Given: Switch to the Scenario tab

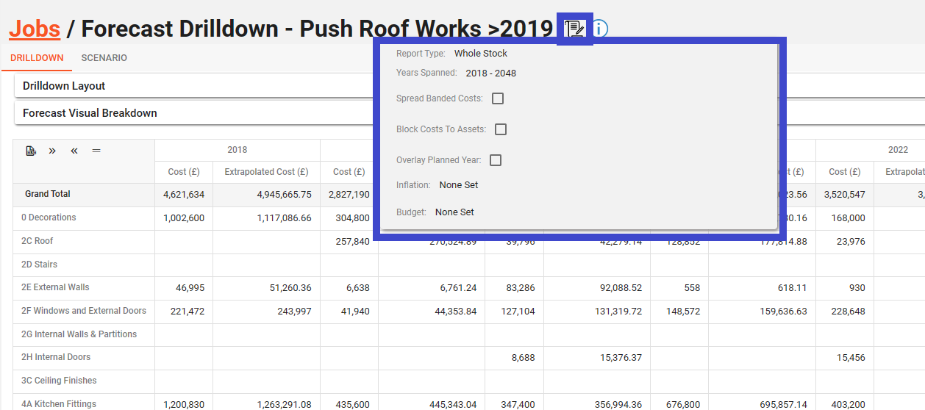Looking at the screenshot, I should (x=104, y=58).
